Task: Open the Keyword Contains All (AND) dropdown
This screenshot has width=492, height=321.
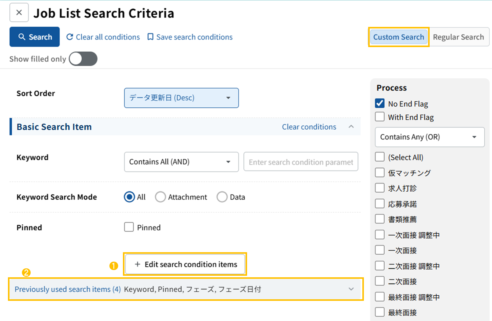Action: [x=181, y=162]
